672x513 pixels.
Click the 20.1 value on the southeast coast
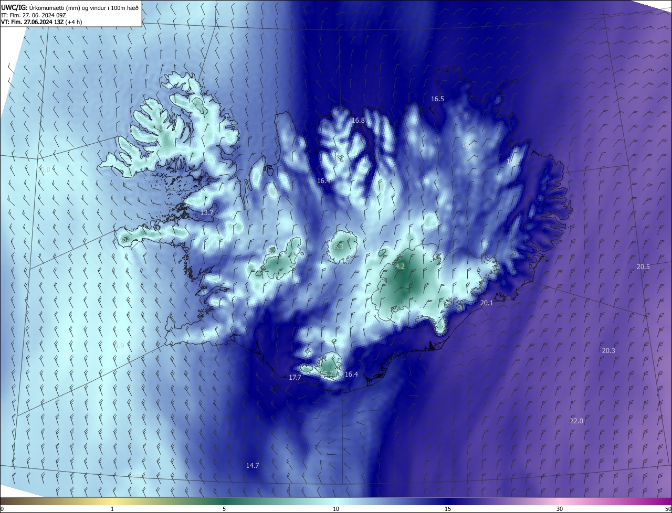tap(487, 303)
